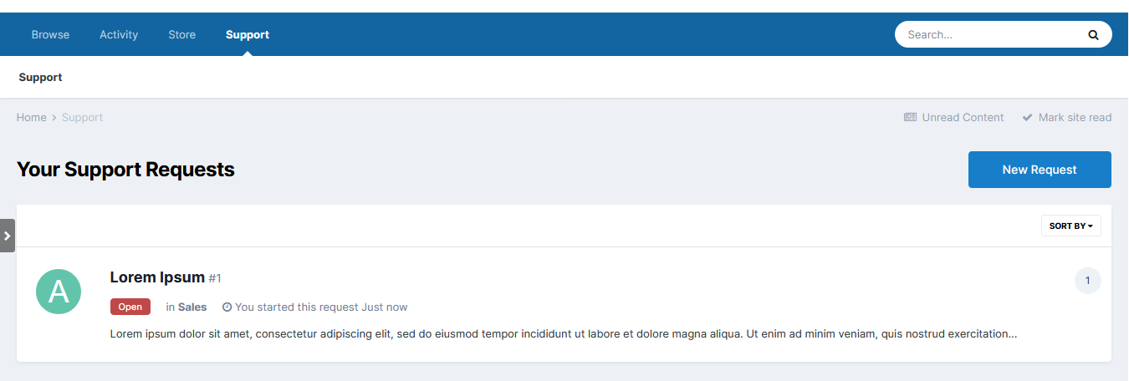The image size is (1129, 381).
Task: Open the Browse menu
Action: click(50, 35)
